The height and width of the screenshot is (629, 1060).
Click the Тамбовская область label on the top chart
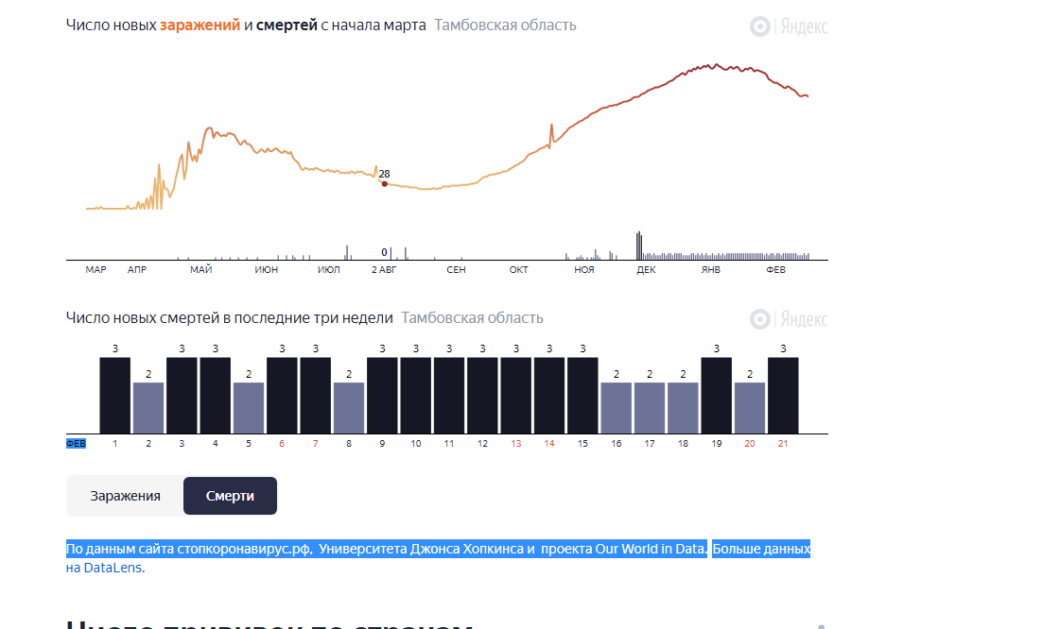[x=505, y=25]
